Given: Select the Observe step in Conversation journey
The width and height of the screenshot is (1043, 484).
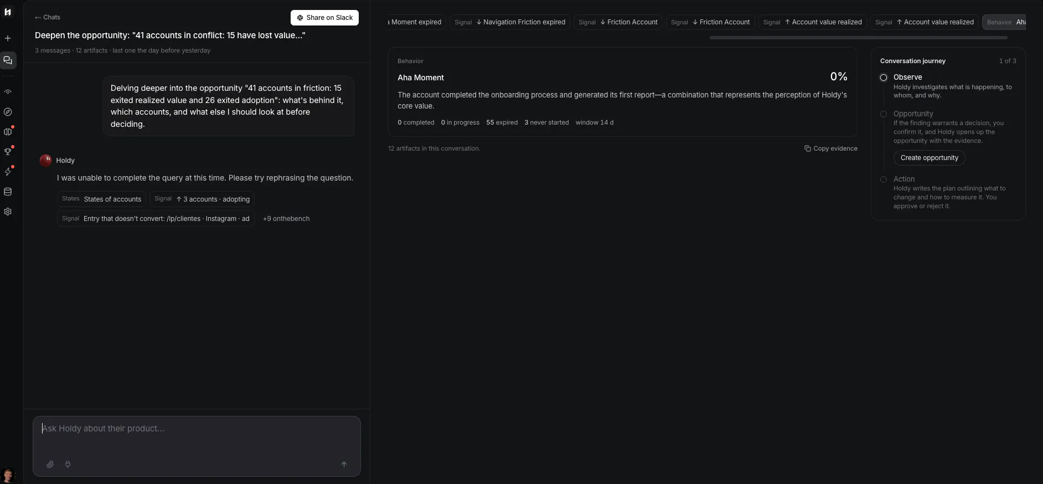Looking at the screenshot, I should tap(908, 77).
